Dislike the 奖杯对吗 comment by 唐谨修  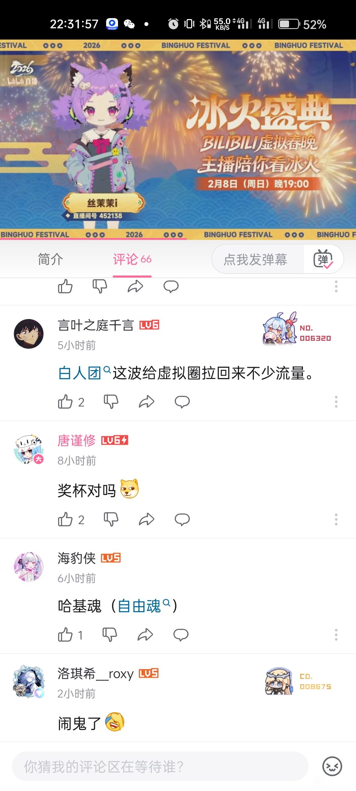click(x=111, y=519)
